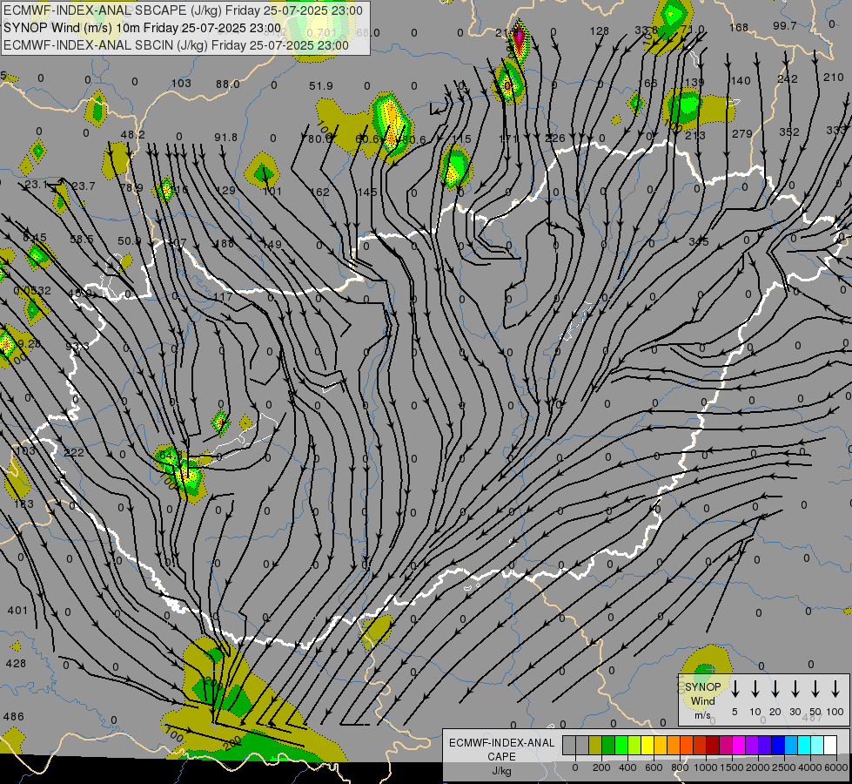The width and height of the screenshot is (852, 784).
Task: Click the 345 value on the map
Action: point(699,241)
